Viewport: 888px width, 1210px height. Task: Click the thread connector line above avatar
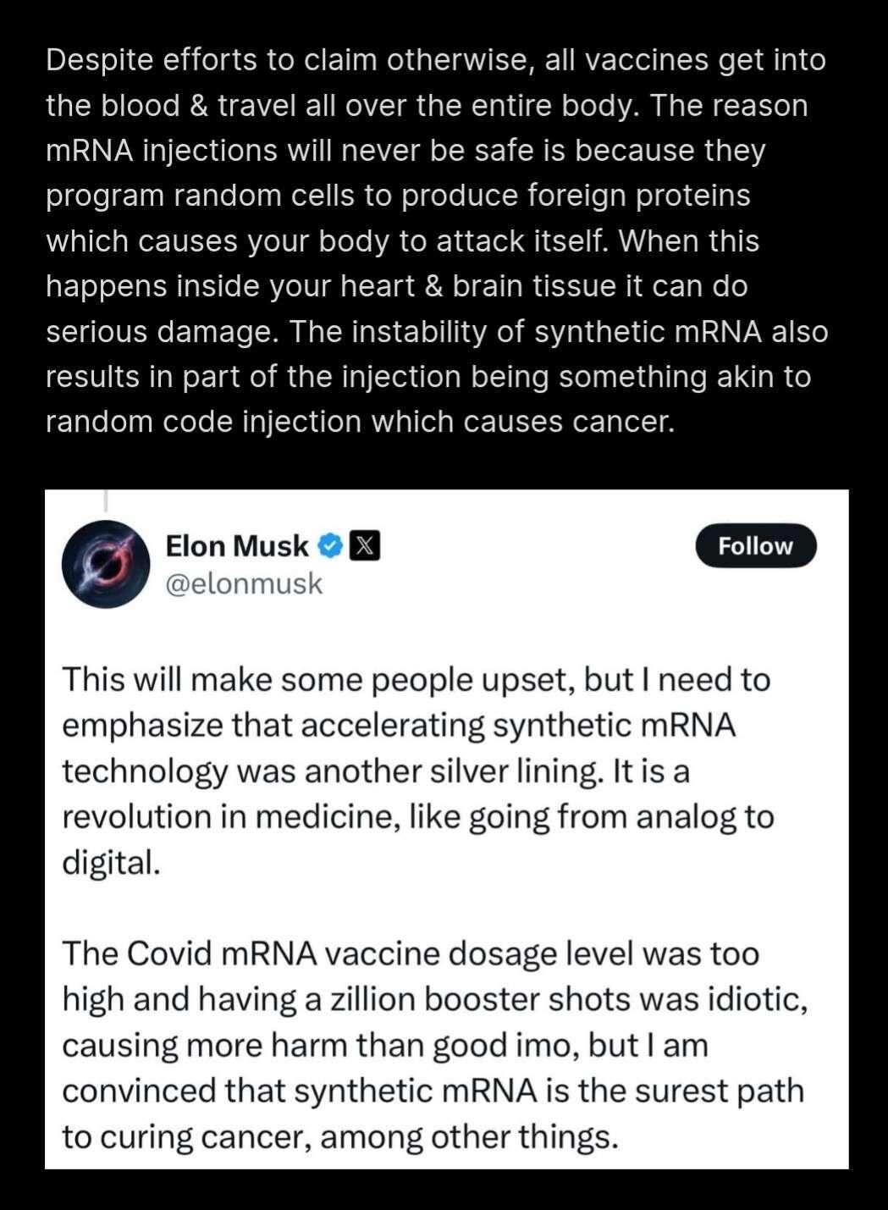106,500
